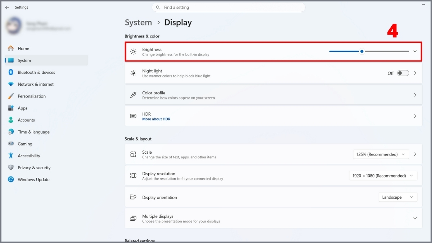Turn on the Night light toggle
Screen dimensions: 432x243
[403, 73]
